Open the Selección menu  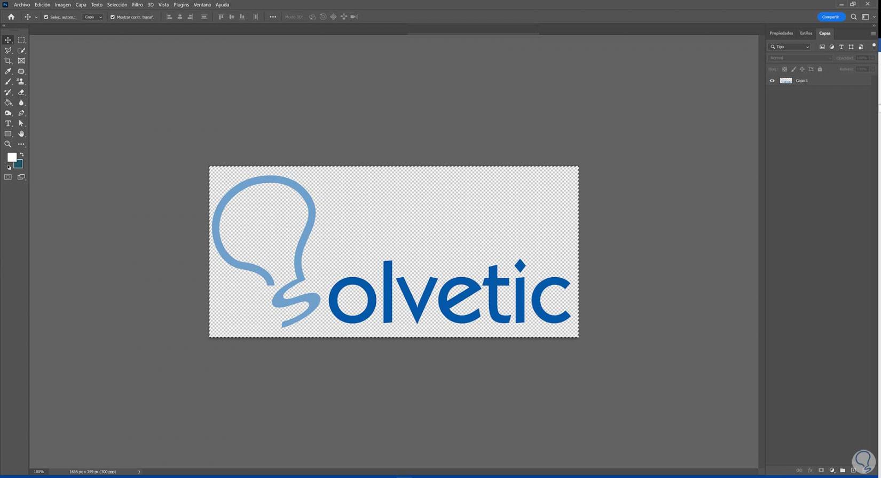tap(117, 5)
